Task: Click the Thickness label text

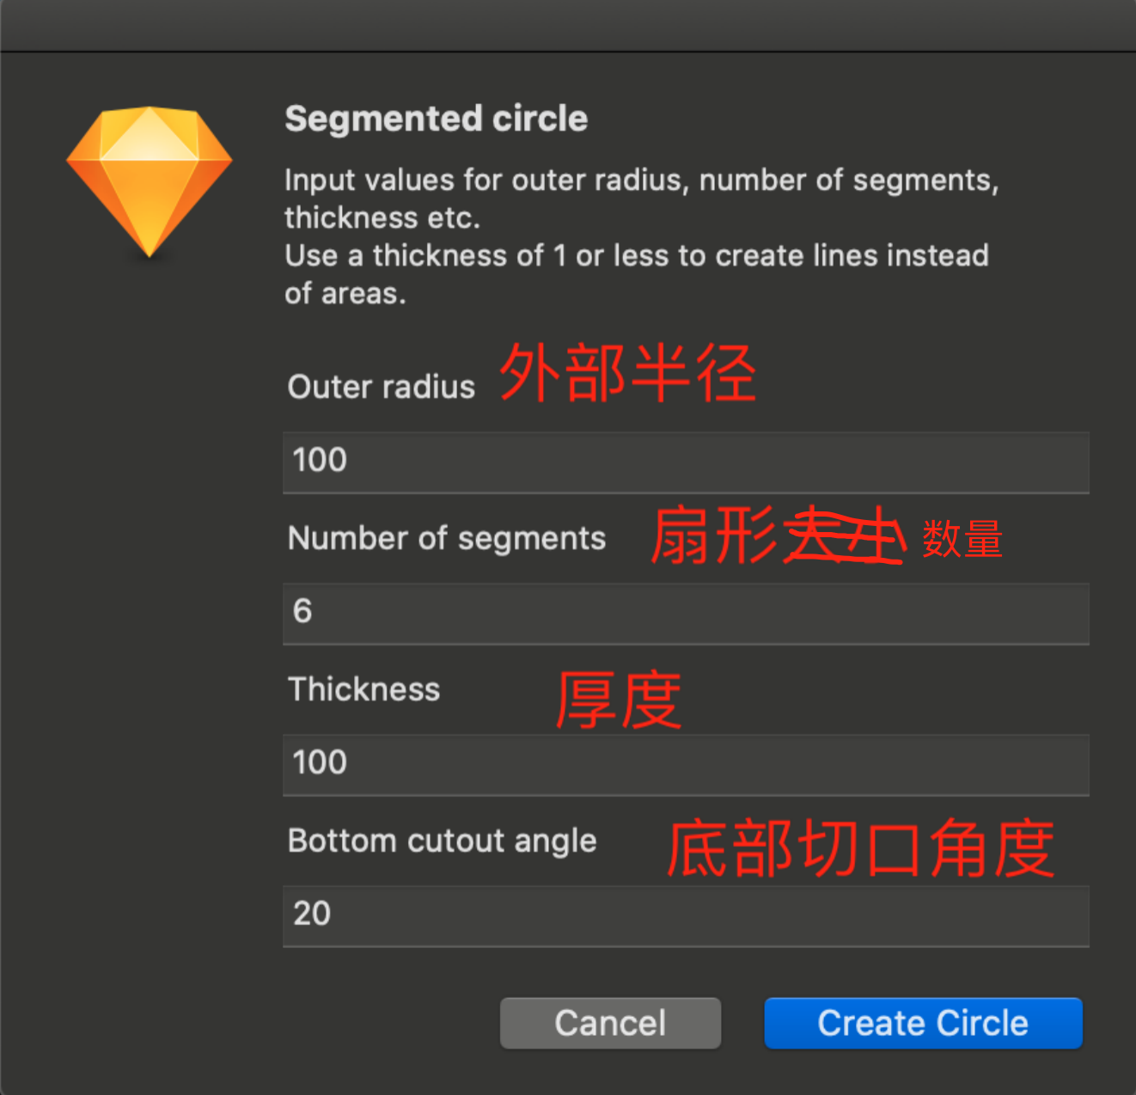Action: coord(364,689)
